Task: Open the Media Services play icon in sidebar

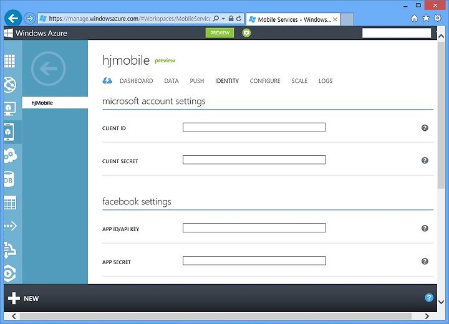Action: click(9, 274)
